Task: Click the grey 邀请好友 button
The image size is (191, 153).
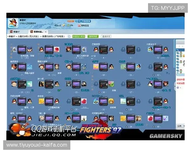Action: [x=106, y=37]
